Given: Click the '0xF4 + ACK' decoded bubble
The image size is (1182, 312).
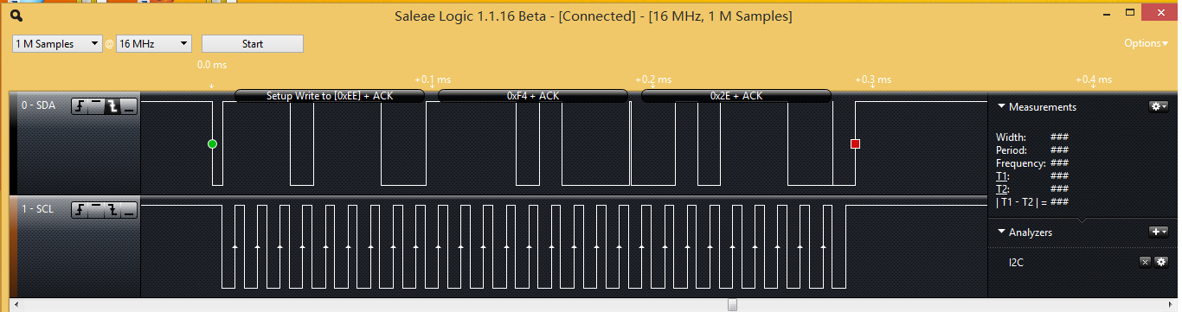Looking at the screenshot, I should pyautogui.click(x=533, y=96).
